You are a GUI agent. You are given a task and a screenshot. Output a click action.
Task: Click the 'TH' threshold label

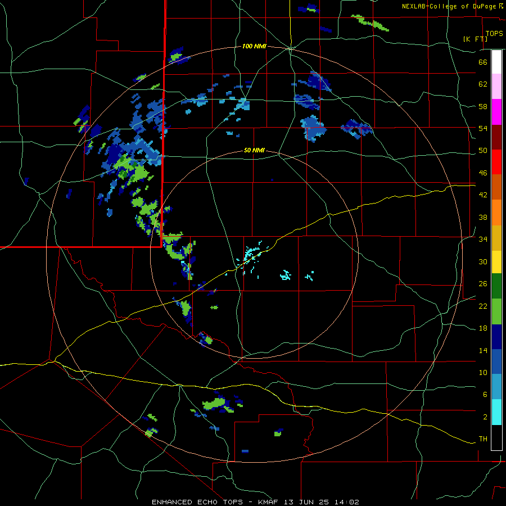[483, 439]
